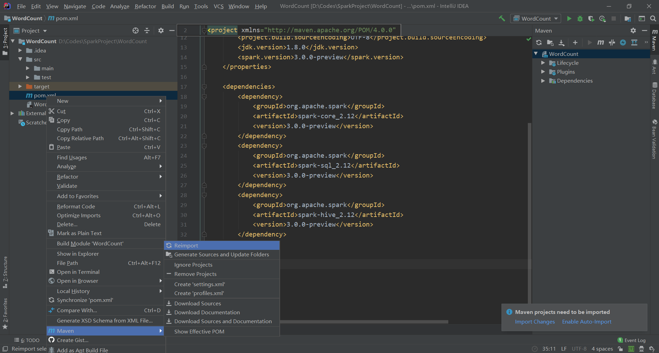Open the TODO tool window

tap(27, 340)
